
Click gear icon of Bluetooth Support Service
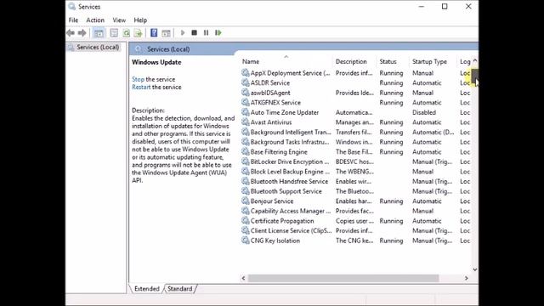(246, 191)
